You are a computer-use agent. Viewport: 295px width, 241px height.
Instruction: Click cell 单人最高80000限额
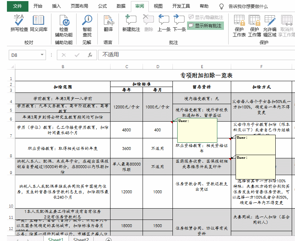pyautogui.click(x=127, y=167)
